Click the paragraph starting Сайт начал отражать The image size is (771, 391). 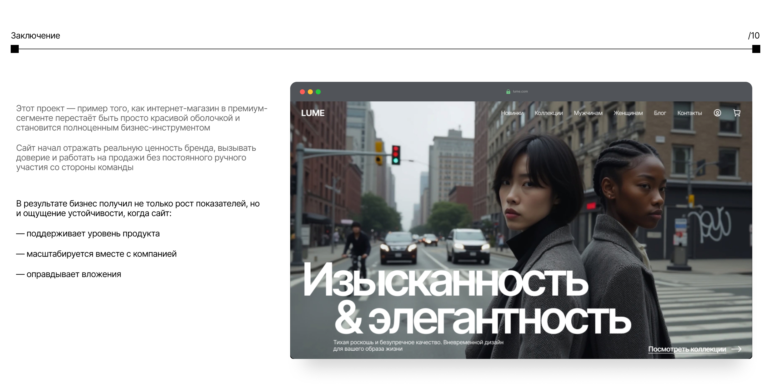click(x=136, y=158)
